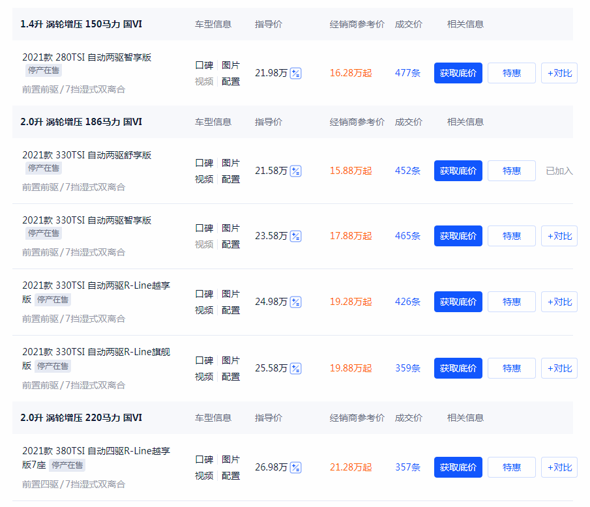
Task: Add 280TSI 智享版 to comparison with +对比
Action: [559, 73]
